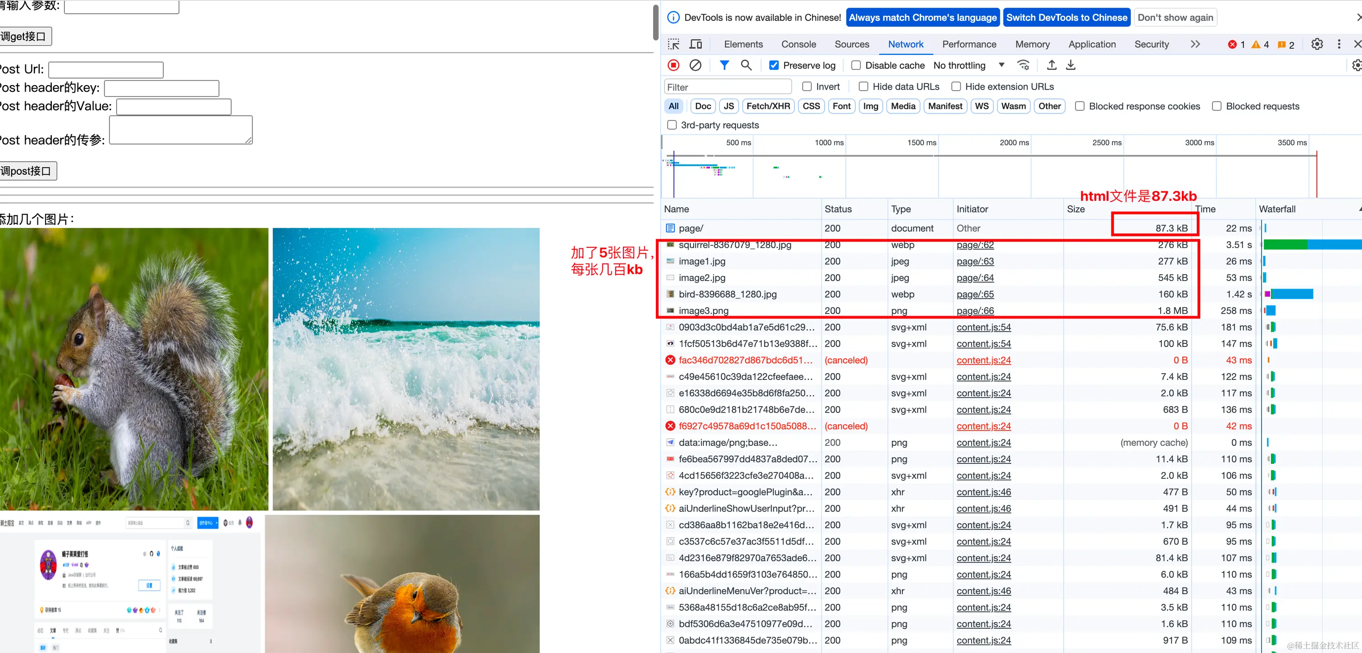
Task: Open network conditions wifi icon
Action: (1023, 65)
